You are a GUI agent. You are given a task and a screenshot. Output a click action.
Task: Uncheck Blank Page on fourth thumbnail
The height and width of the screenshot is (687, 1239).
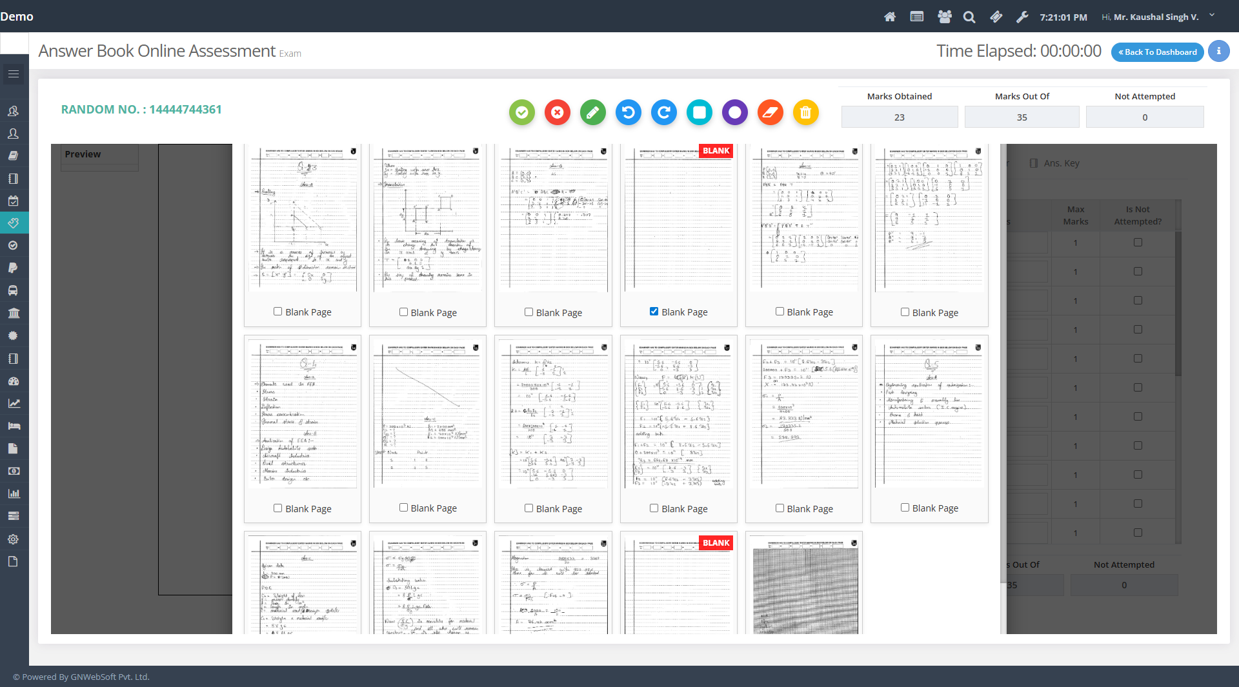point(654,312)
